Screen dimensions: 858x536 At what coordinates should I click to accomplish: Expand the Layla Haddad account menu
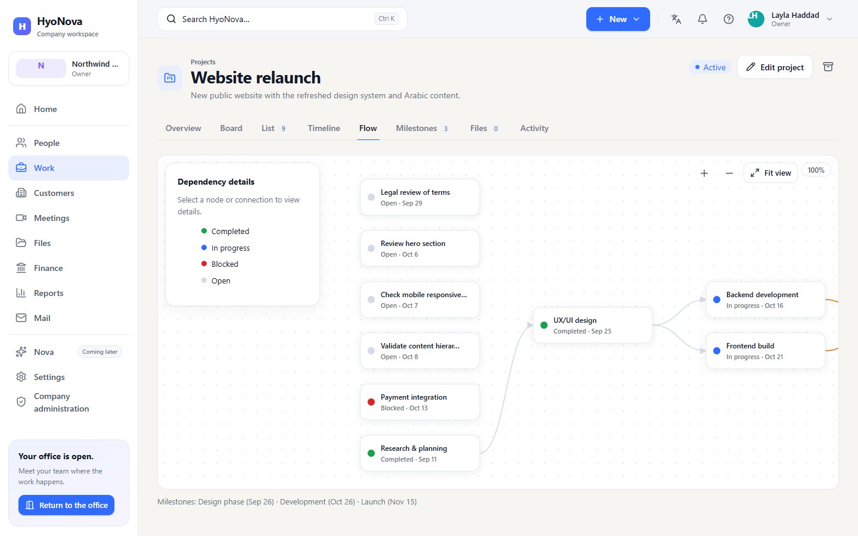point(790,19)
